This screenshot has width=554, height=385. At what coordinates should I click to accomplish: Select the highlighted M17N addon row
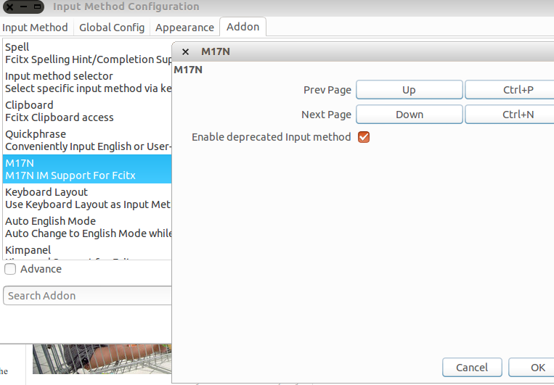pos(87,169)
